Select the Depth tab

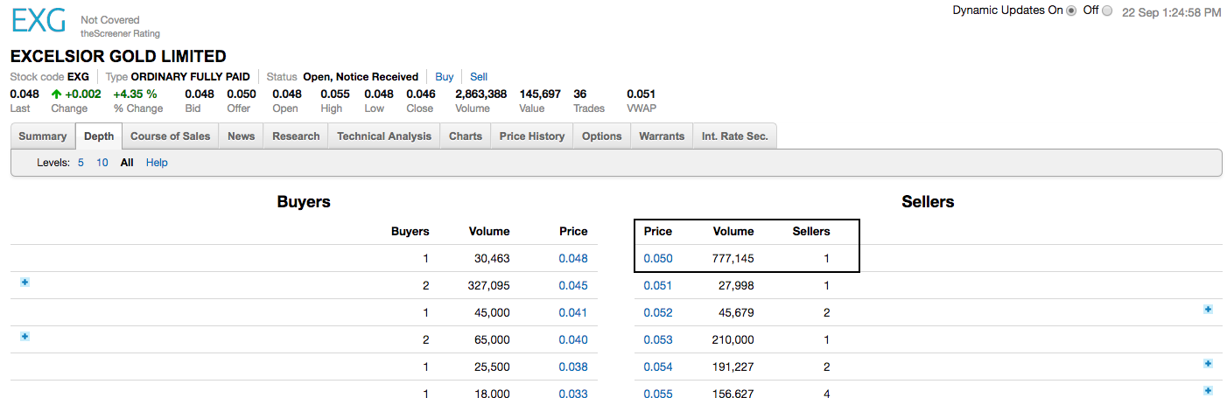point(99,136)
